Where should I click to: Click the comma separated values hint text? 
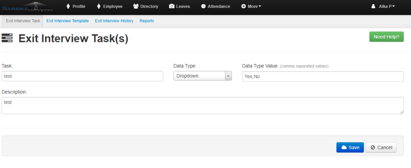pyautogui.click(x=304, y=66)
